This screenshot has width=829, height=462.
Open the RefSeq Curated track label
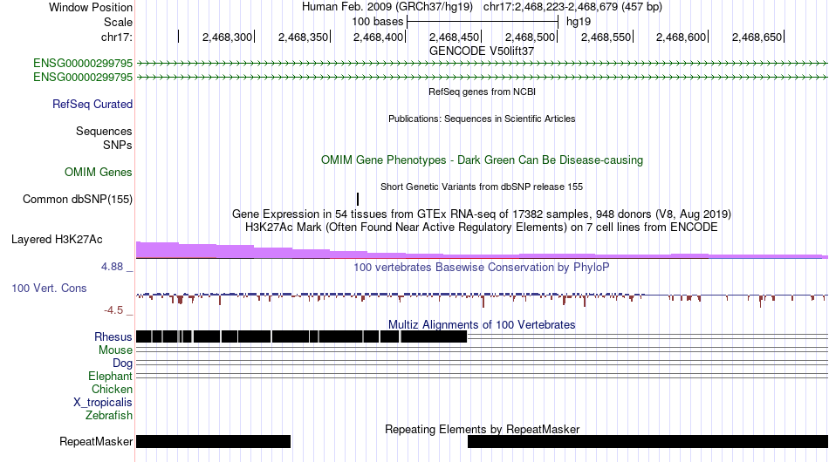click(x=92, y=104)
